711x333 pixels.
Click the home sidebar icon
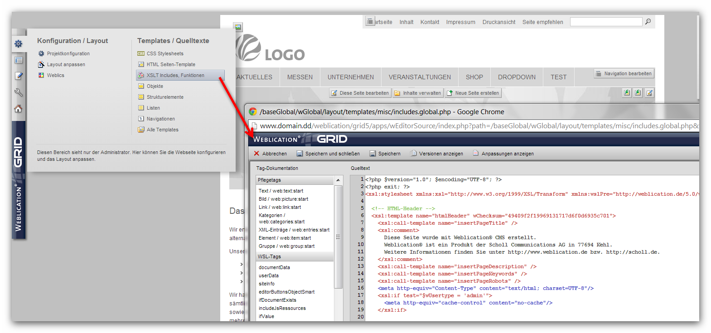click(x=18, y=109)
